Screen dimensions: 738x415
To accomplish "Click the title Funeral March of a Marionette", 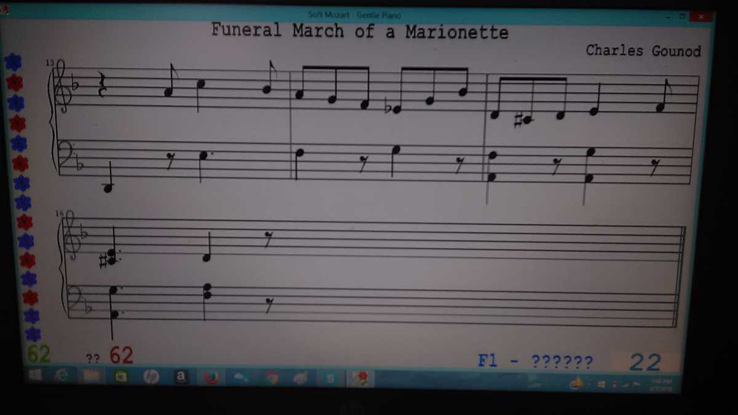I will [x=360, y=31].
